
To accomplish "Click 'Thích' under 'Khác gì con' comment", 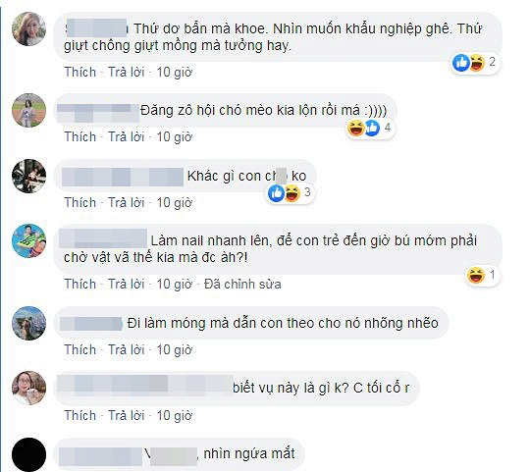I will click(80, 202).
